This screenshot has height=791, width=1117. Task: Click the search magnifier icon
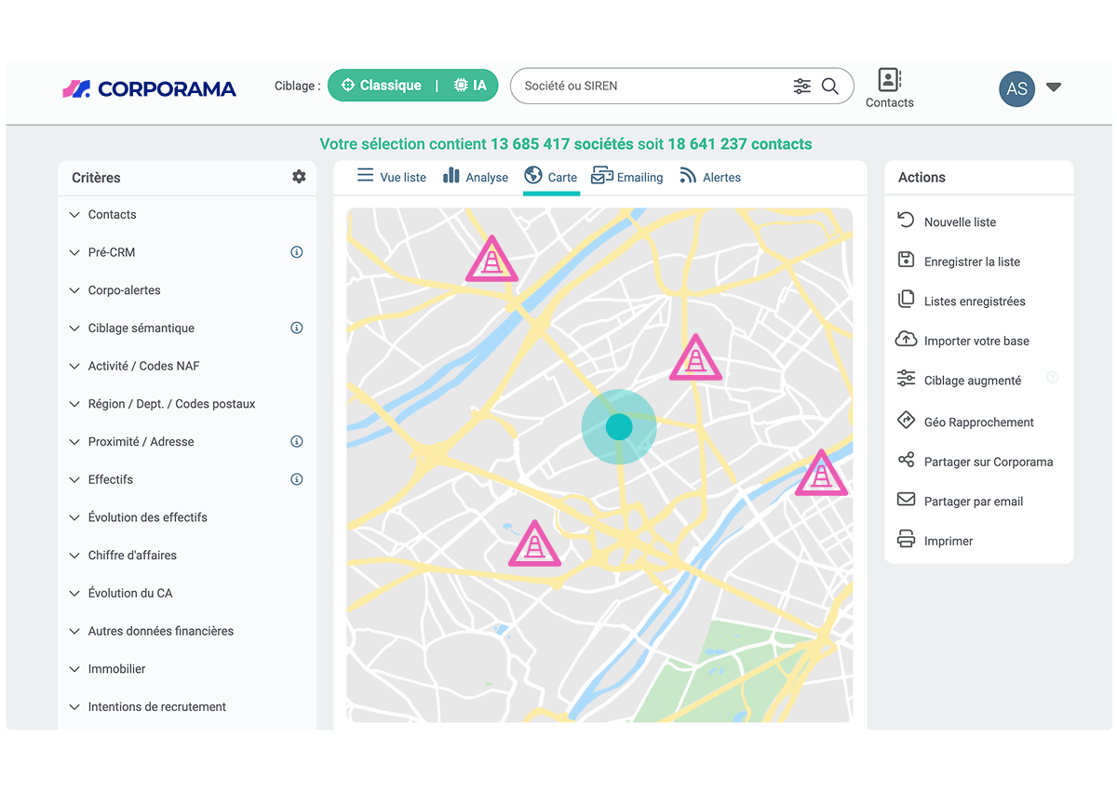click(830, 86)
